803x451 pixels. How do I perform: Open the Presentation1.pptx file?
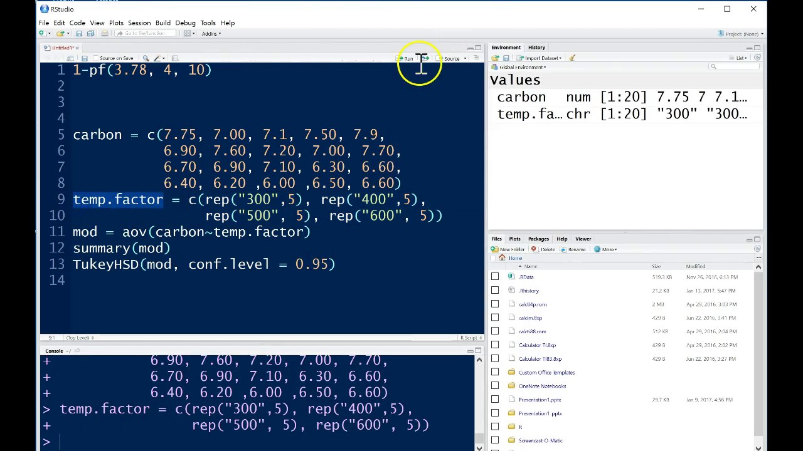[x=540, y=400]
